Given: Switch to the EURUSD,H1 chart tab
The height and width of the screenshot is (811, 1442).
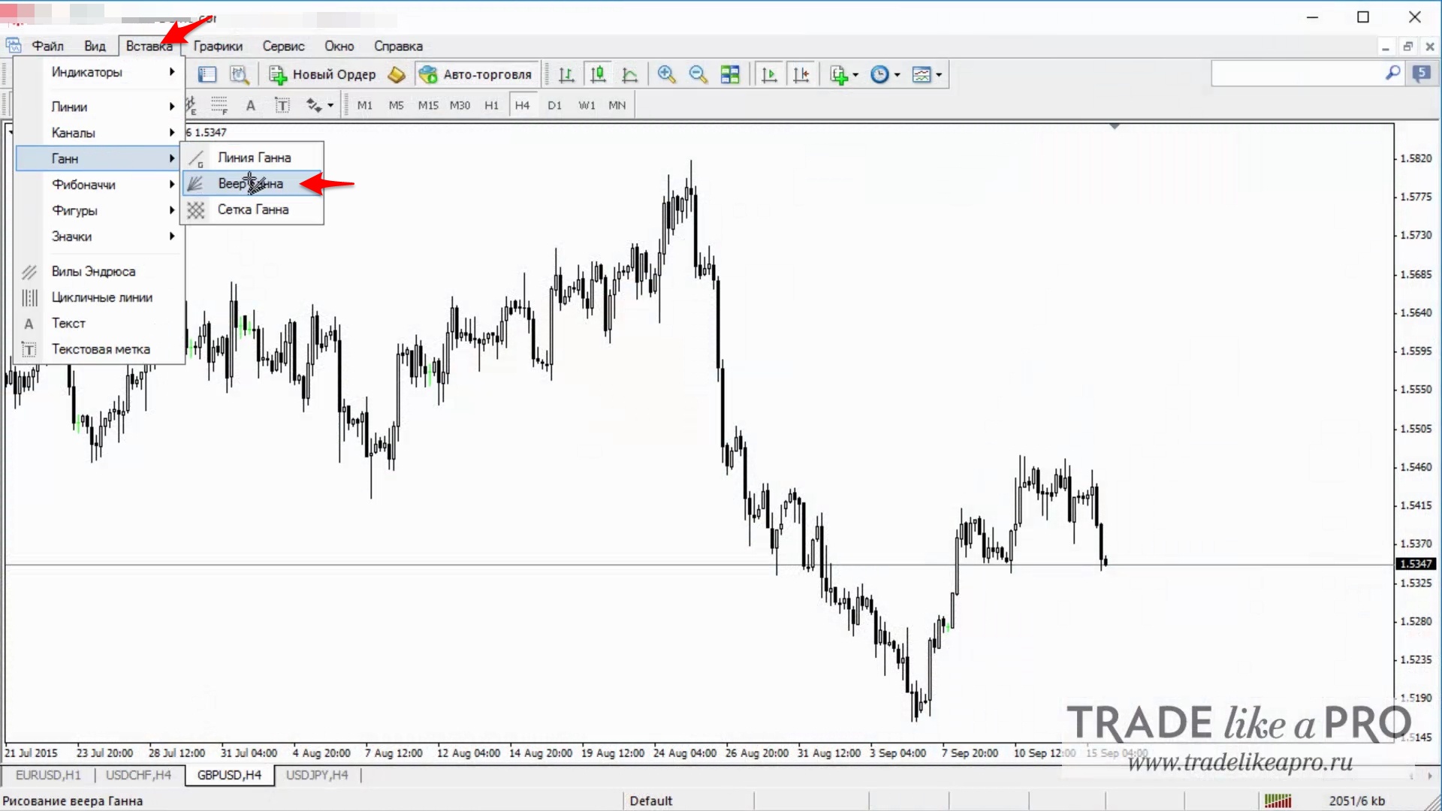Looking at the screenshot, I should click(x=48, y=775).
